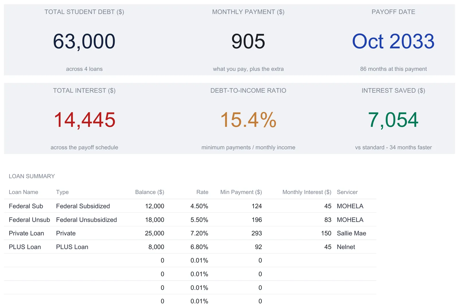Select the 5.50% rate cell
The image size is (459, 305).
tap(199, 220)
